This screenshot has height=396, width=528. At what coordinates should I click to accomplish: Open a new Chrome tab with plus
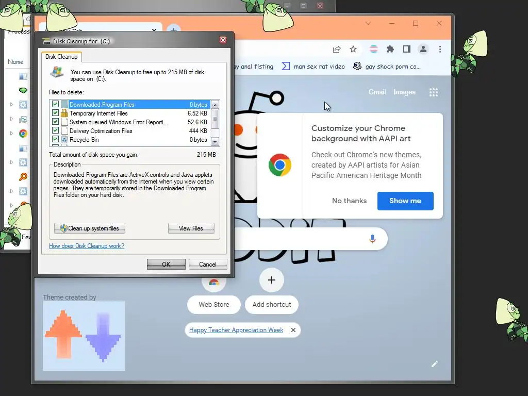click(174, 29)
